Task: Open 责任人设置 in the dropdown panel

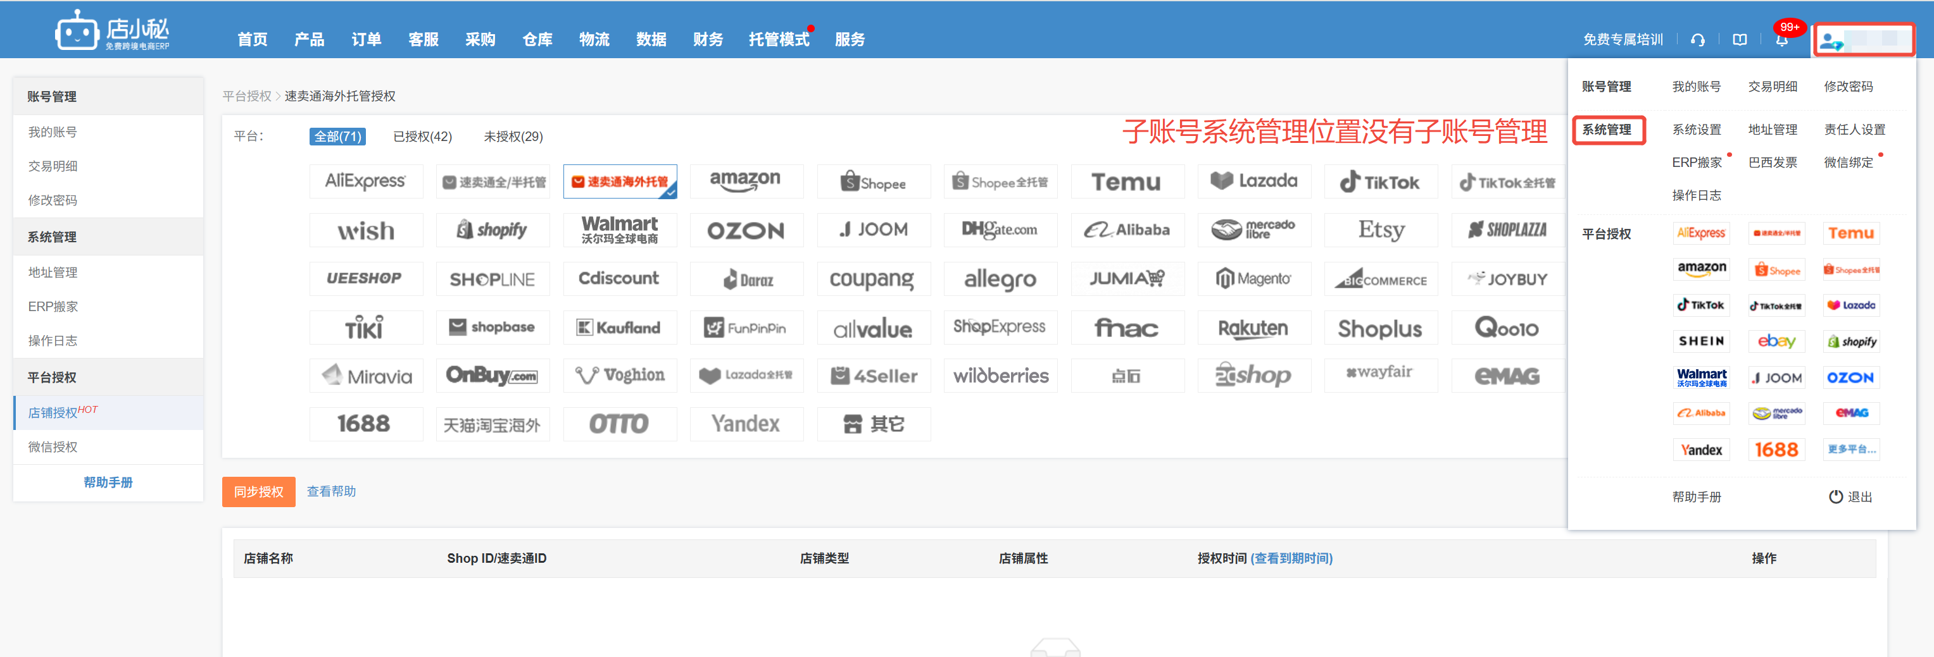Action: coord(1854,130)
